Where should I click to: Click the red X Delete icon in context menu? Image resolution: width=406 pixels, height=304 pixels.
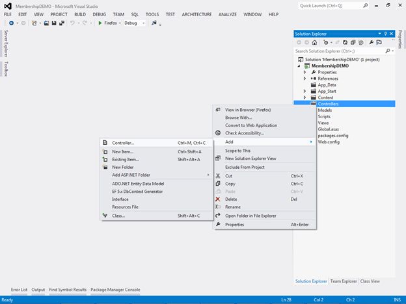coord(218,199)
